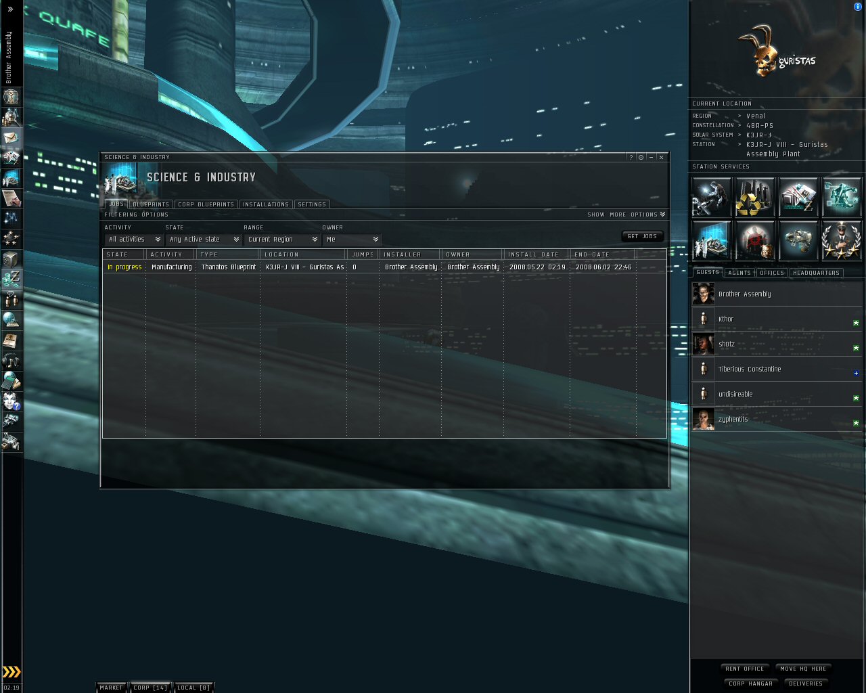866x693 pixels.
Task: Click the Move HQ Here button
Action: (803, 669)
